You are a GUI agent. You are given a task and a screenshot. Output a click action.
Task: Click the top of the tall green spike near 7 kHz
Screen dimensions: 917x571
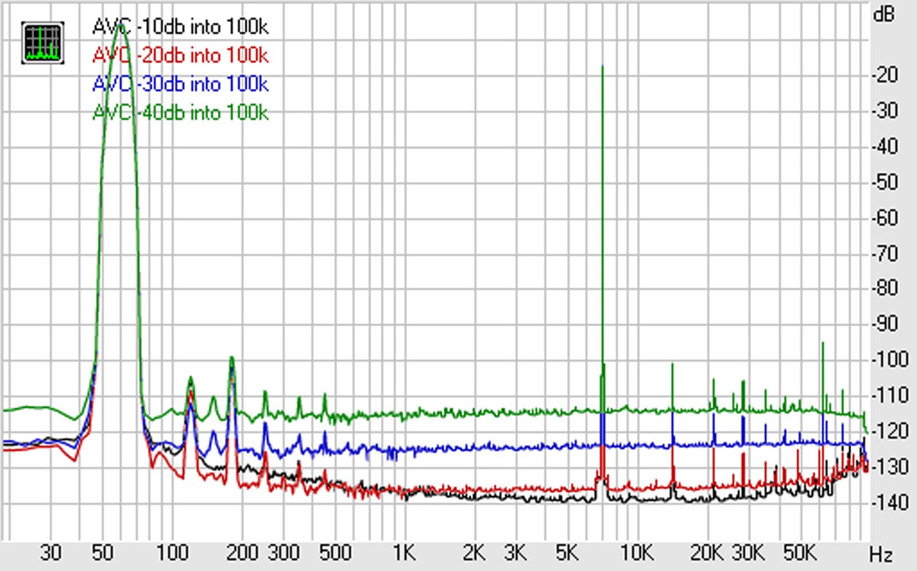(x=602, y=66)
